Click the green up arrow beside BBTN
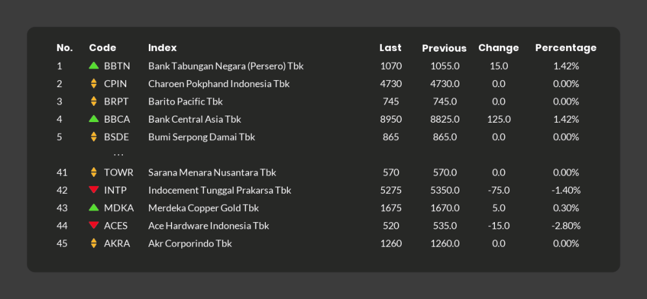647x299 pixels. coord(94,66)
